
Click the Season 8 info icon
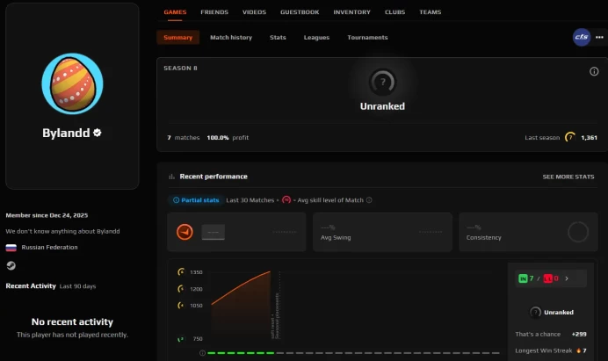pos(594,71)
